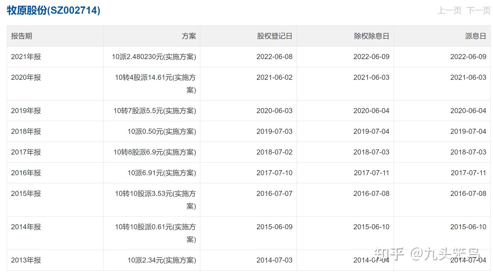
Task: Click the plan 10派2.480230元(实施方案)
Action: click(154, 57)
